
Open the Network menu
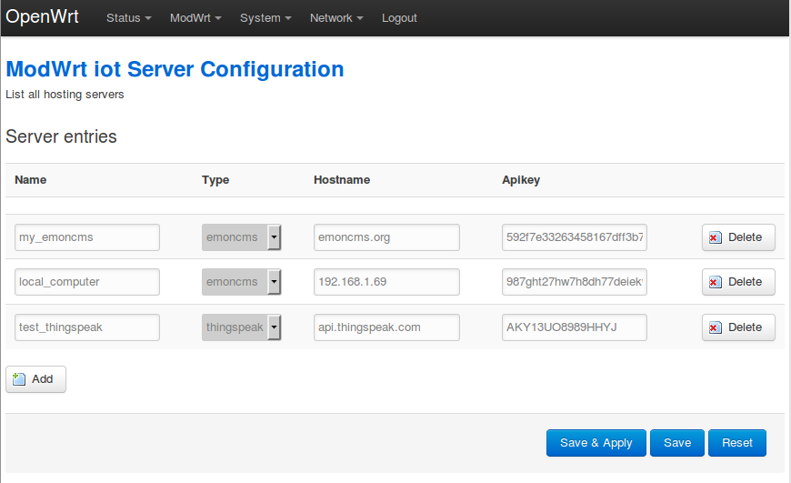[336, 18]
